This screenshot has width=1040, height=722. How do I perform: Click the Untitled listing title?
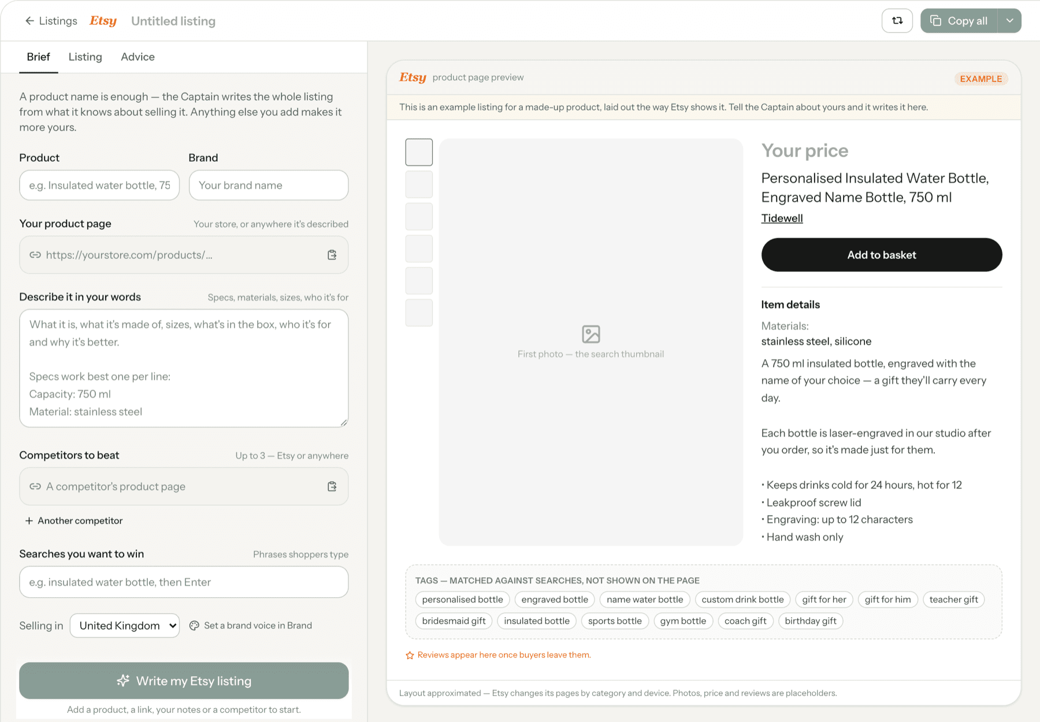click(173, 21)
